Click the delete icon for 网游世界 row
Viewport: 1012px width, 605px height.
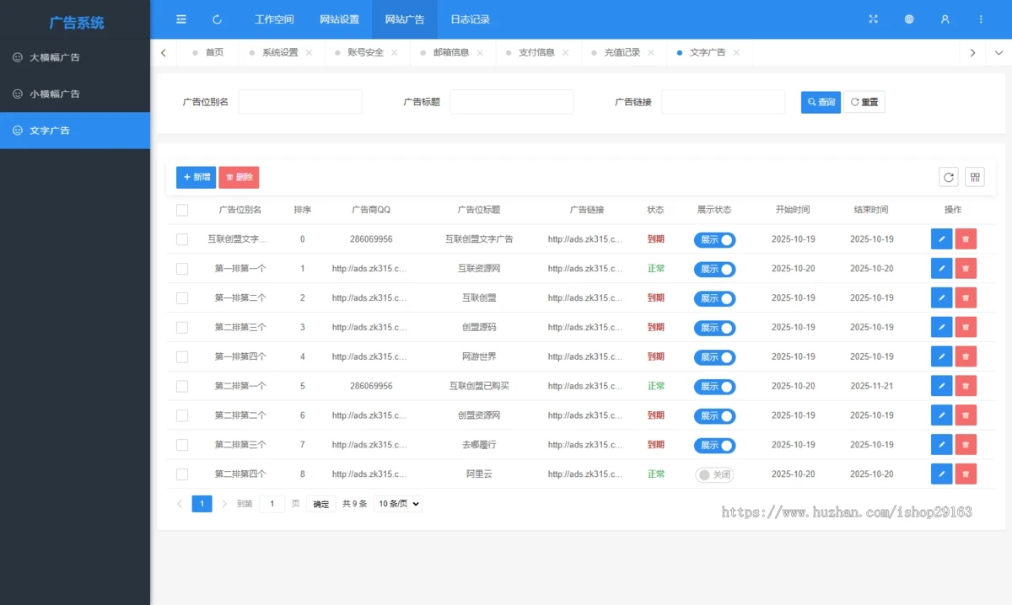(x=966, y=356)
